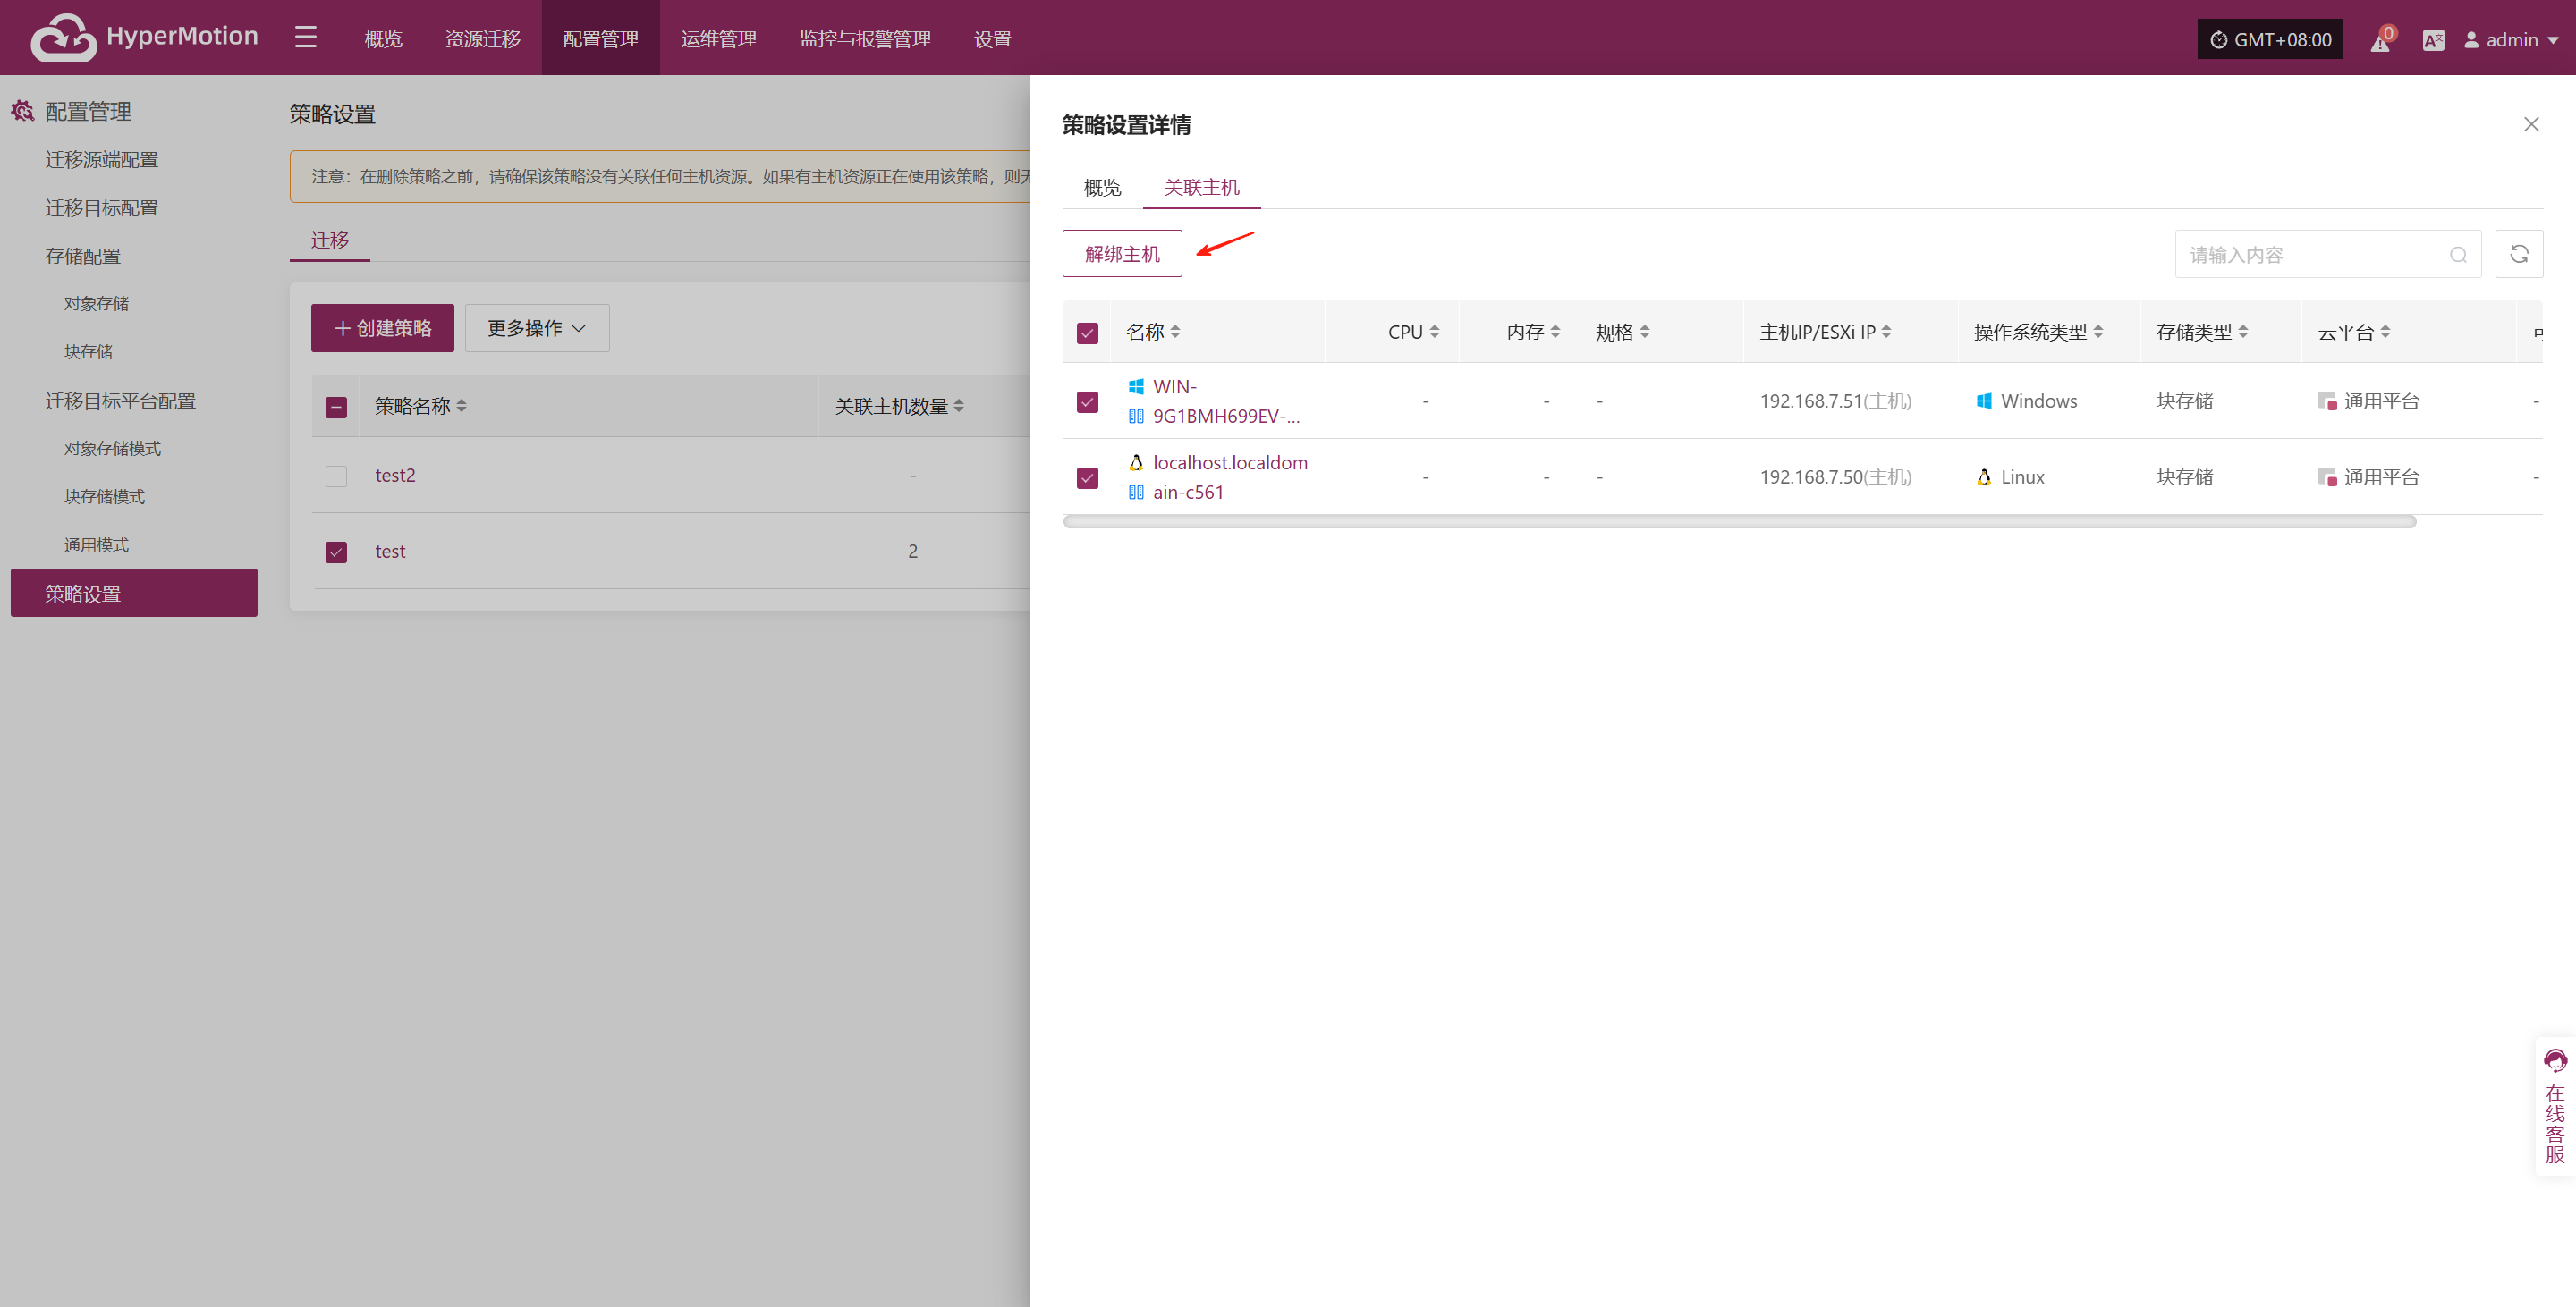Click the 创建策略 button
Viewport: 2576px width, 1307px height.
click(382, 329)
